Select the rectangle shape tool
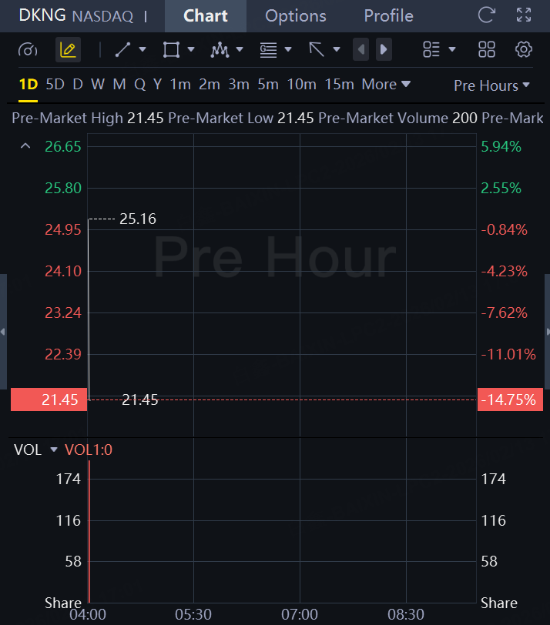Viewport: 550px width, 625px height. pyautogui.click(x=171, y=50)
